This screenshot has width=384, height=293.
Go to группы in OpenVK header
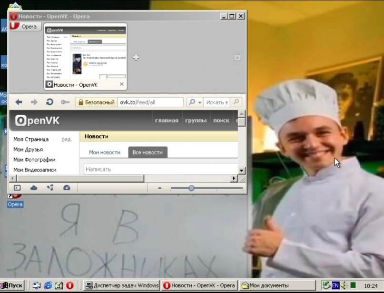(196, 121)
